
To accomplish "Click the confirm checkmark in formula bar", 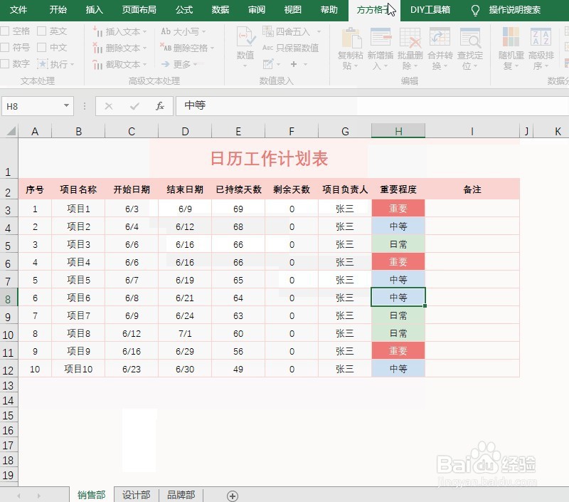I will tap(134, 106).
